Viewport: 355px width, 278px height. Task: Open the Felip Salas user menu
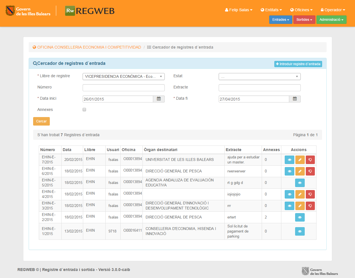coord(239,10)
